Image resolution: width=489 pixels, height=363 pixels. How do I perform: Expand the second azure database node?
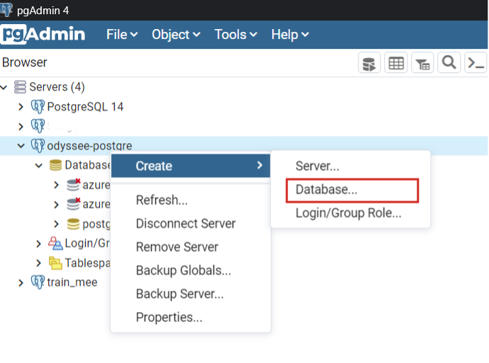(x=56, y=204)
